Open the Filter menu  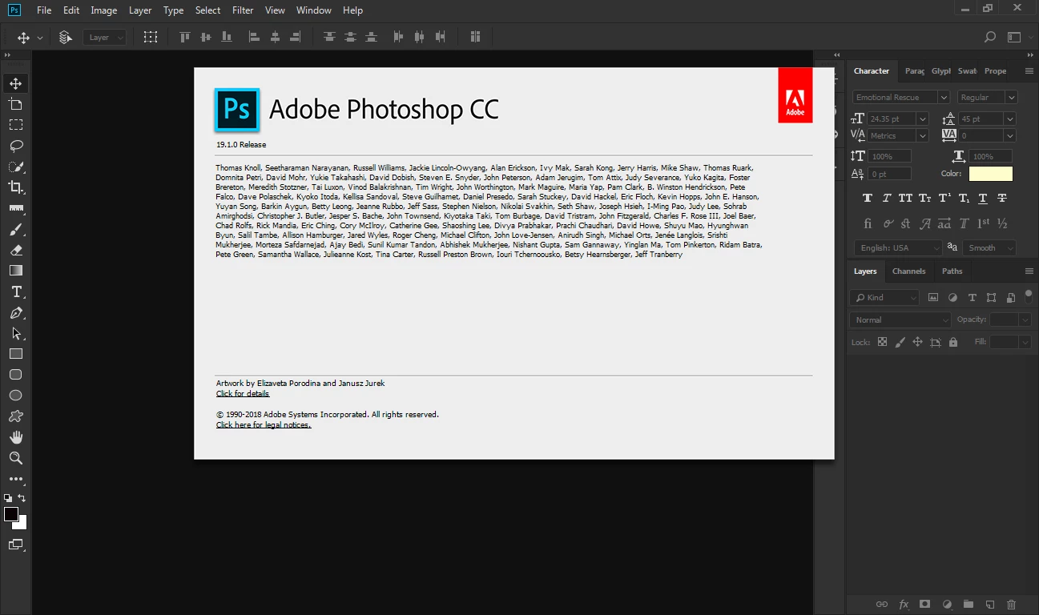point(243,10)
